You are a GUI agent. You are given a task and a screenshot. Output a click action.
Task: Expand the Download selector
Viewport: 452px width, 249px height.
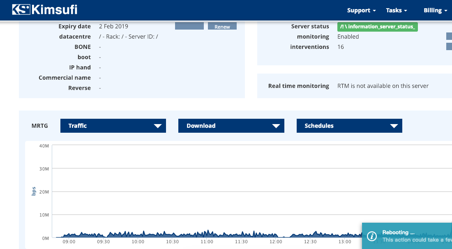[231, 126]
